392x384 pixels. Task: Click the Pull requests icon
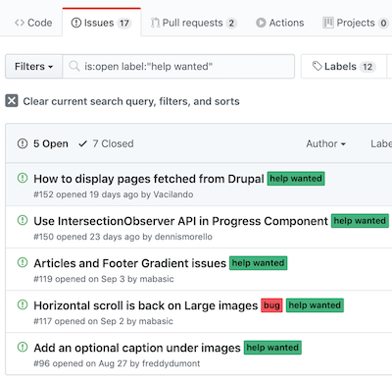(x=155, y=23)
